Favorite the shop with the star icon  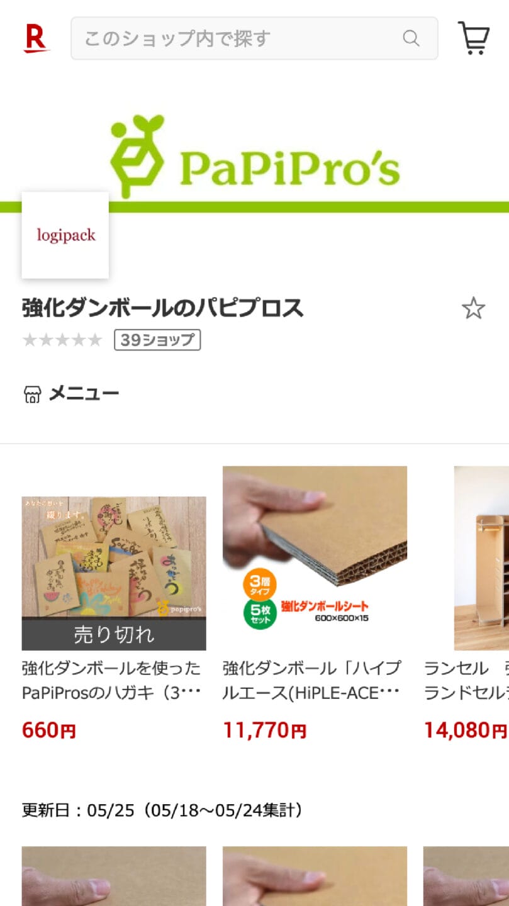473,308
